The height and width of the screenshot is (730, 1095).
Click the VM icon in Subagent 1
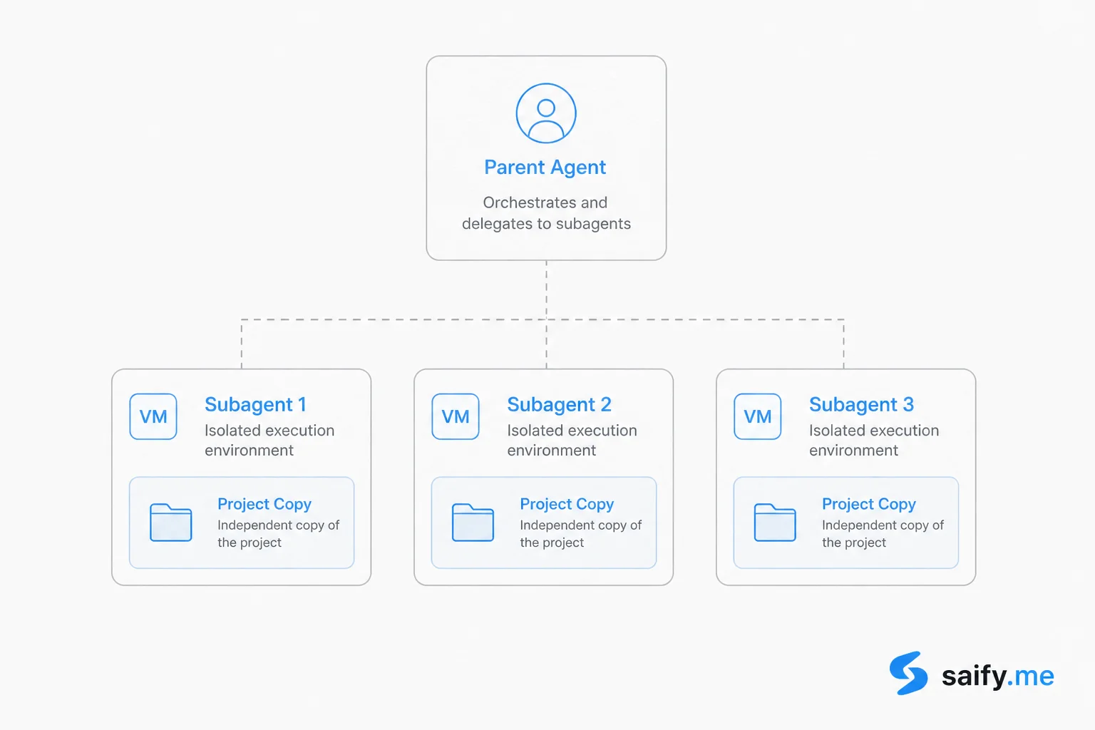pos(153,416)
